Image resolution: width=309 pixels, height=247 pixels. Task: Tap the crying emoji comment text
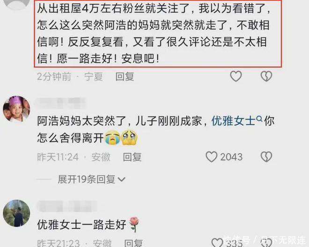click(156, 129)
